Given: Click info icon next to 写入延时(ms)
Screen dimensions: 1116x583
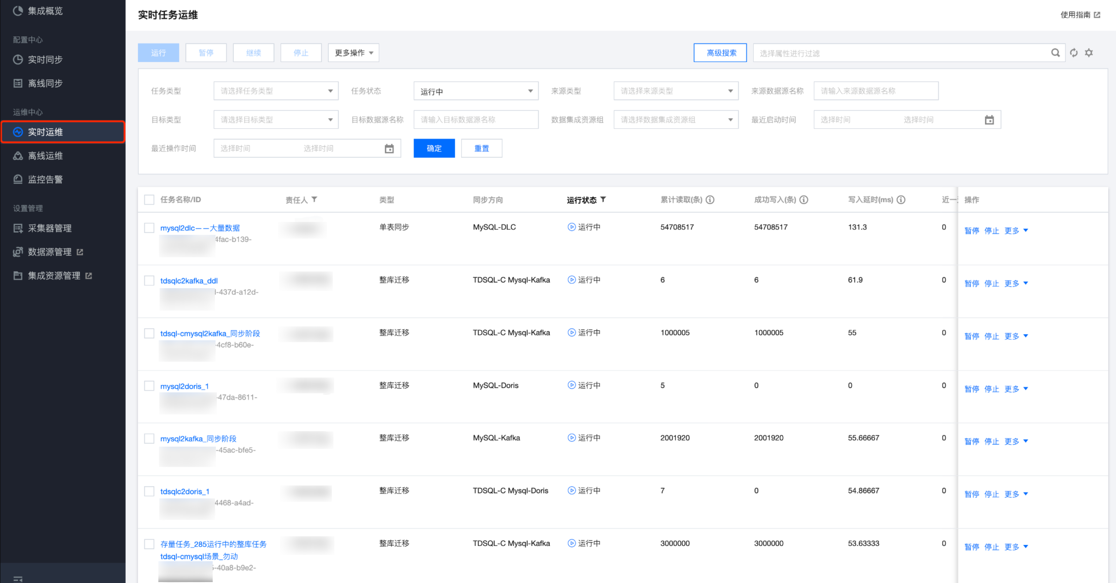Looking at the screenshot, I should click(901, 199).
